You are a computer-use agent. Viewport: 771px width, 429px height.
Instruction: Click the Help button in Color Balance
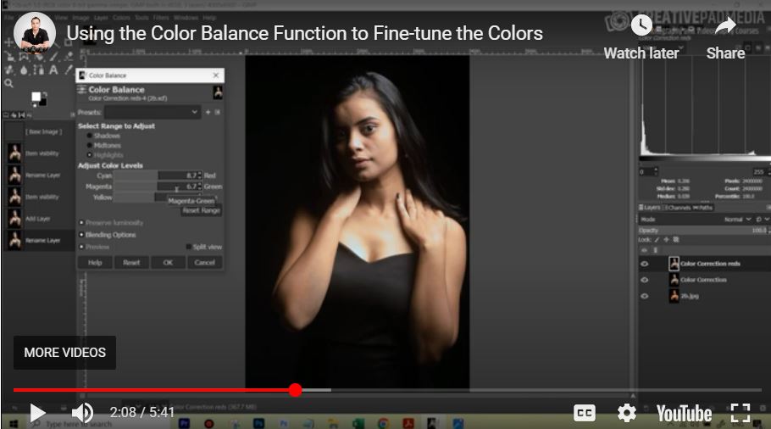click(95, 263)
